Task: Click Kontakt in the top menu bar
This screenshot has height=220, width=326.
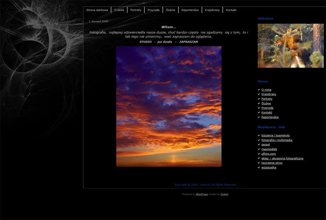Action: point(231,10)
